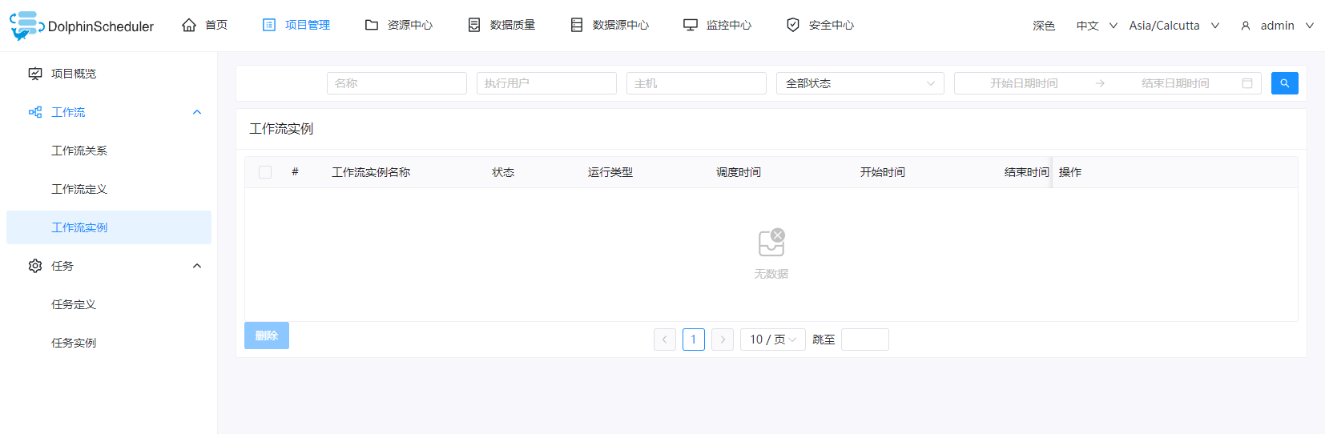Open the 项目管理 top menu
The width and height of the screenshot is (1325, 434).
click(x=308, y=25)
